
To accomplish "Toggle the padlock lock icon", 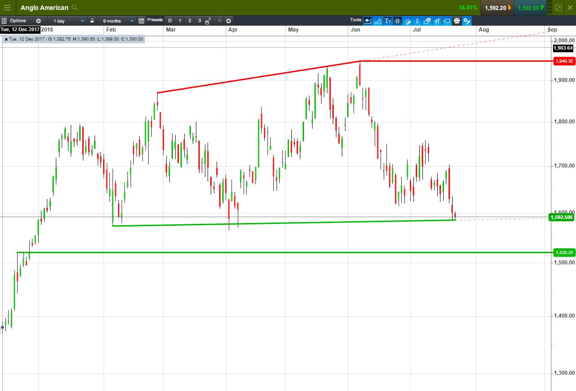I will click(92, 21).
